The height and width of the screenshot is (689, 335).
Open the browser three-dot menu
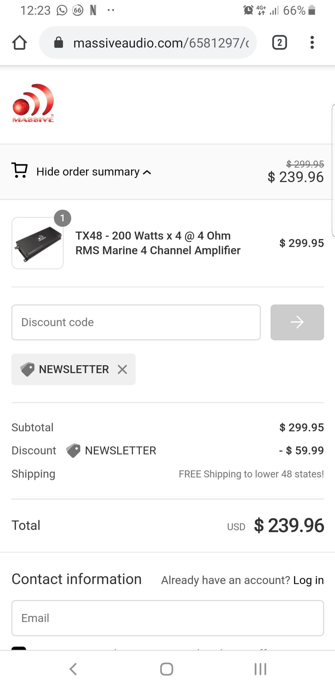point(312,43)
